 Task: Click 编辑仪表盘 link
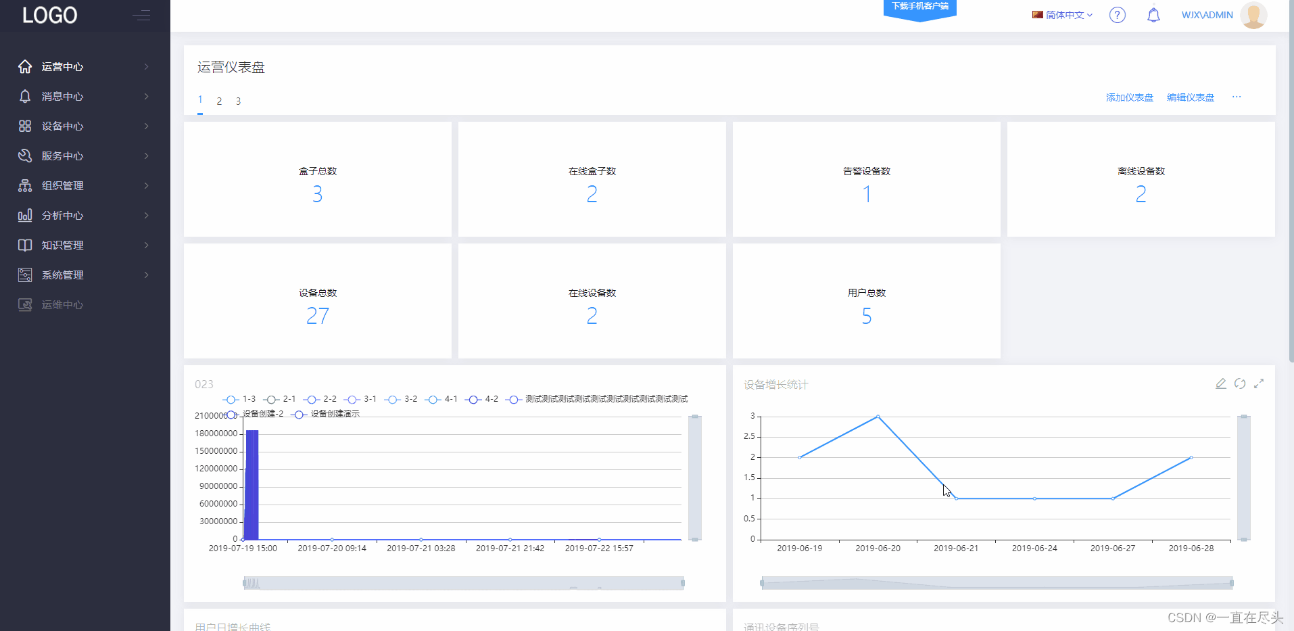[1191, 97]
